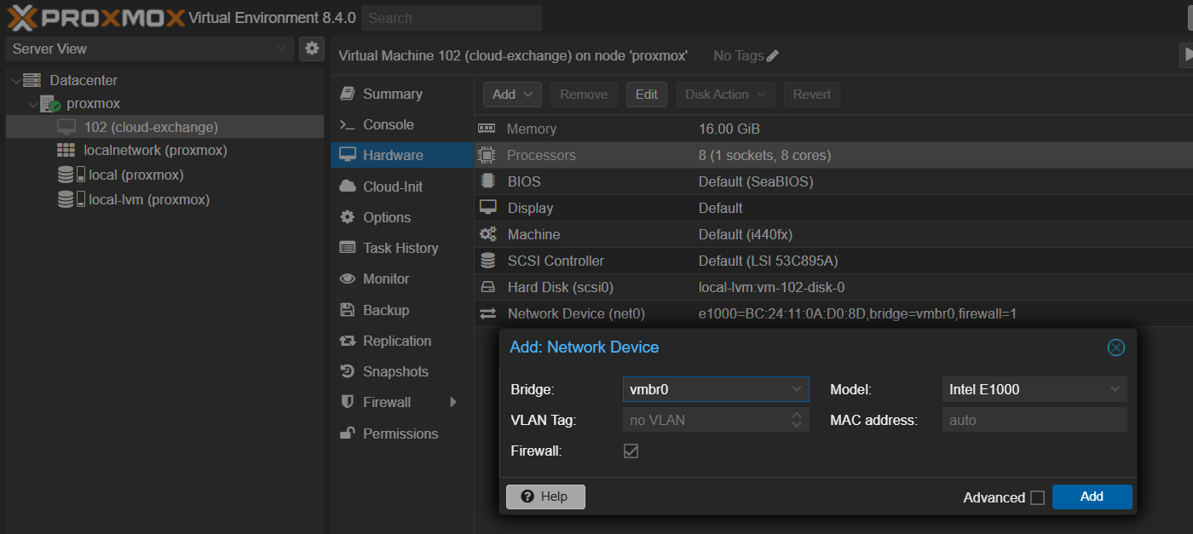
Task: Click the No Tags label
Action: pyautogui.click(x=738, y=55)
